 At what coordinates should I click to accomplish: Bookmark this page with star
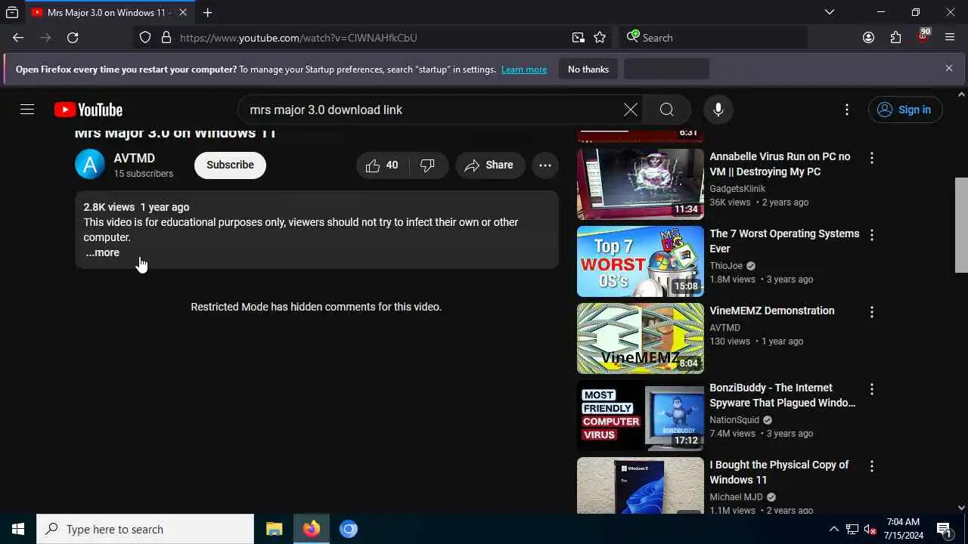pyautogui.click(x=600, y=38)
